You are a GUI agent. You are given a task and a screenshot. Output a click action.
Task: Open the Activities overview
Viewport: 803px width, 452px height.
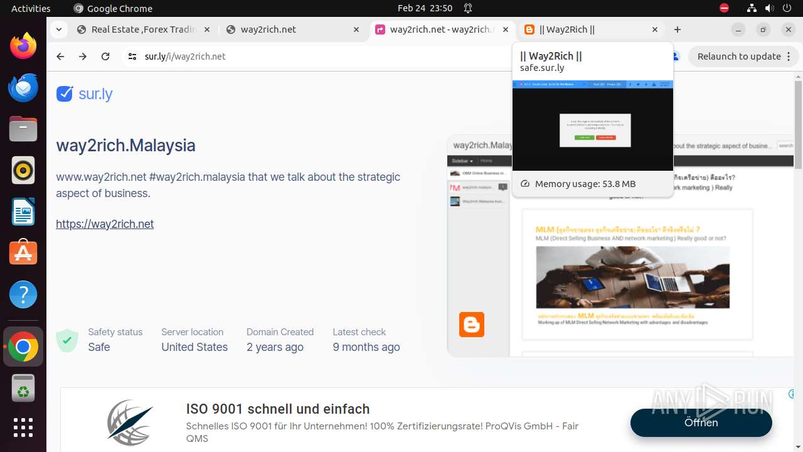31,8
